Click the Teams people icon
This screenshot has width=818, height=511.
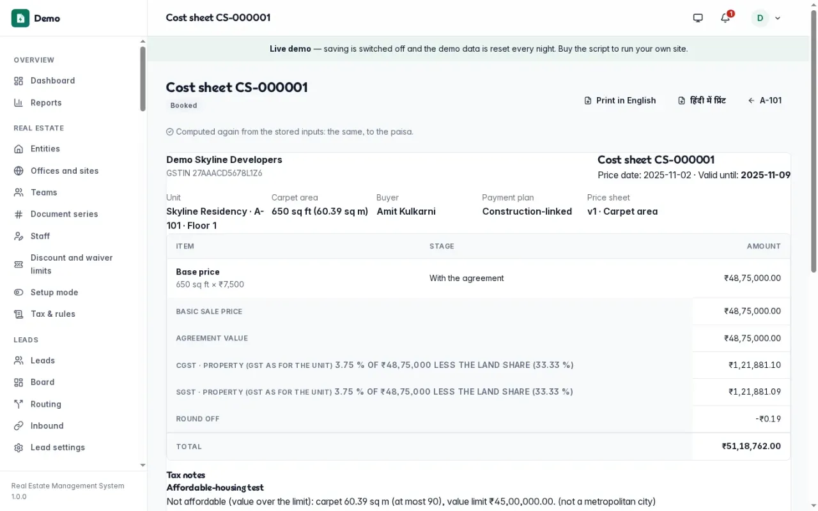pos(19,192)
